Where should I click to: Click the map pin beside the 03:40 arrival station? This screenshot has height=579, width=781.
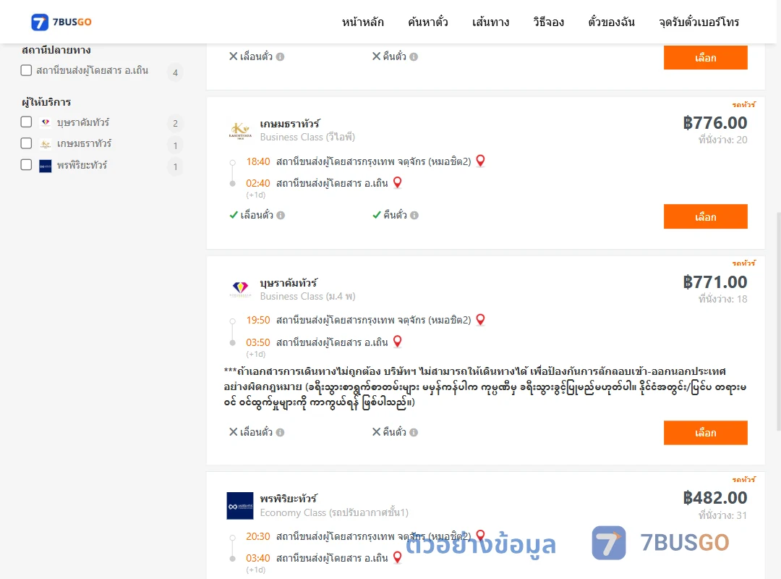tap(398, 557)
